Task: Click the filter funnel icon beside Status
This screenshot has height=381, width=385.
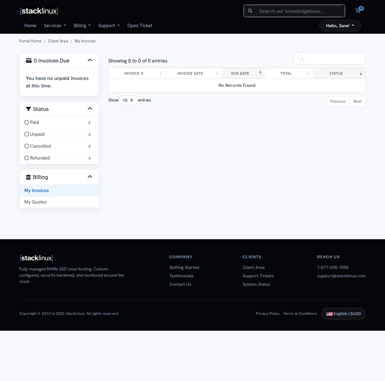Action: (x=28, y=109)
